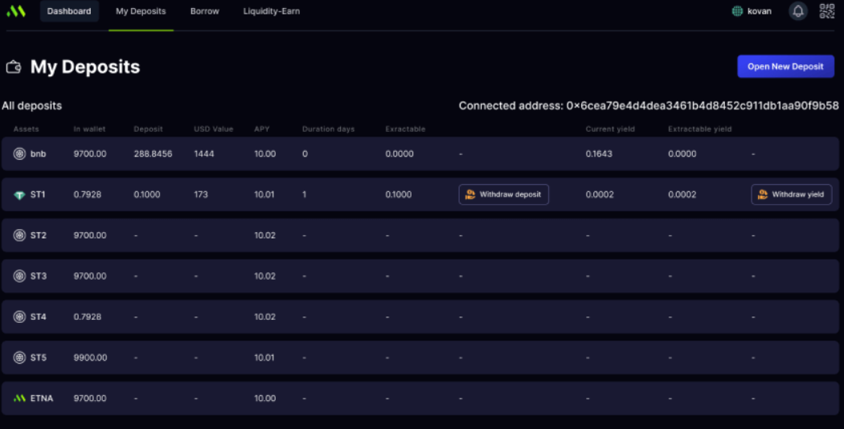Click the Current yield column header
The width and height of the screenshot is (844, 429).
[x=610, y=129]
